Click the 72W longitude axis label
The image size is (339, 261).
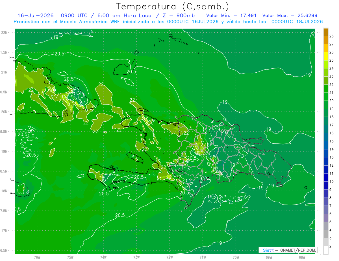click(169, 257)
